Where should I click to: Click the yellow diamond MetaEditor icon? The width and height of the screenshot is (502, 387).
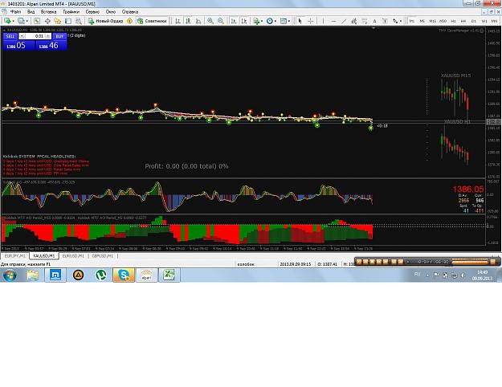[x=129, y=21]
